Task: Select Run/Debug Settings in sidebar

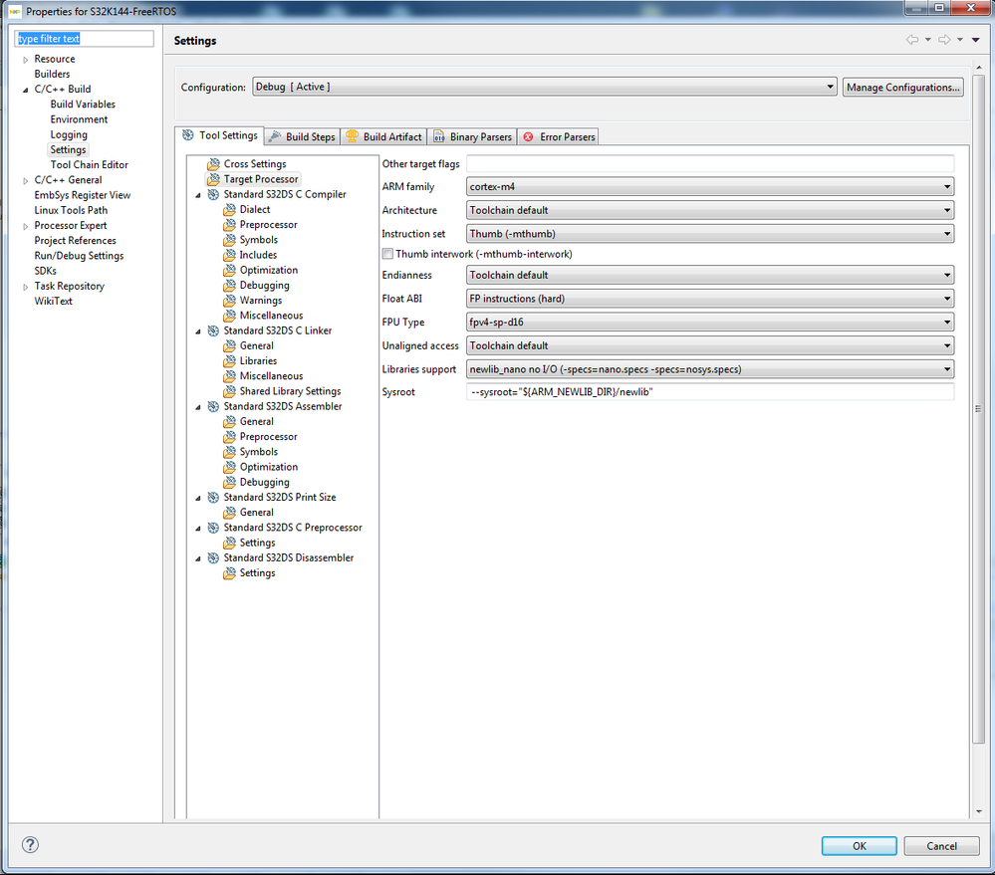Action: click(x=80, y=256)
